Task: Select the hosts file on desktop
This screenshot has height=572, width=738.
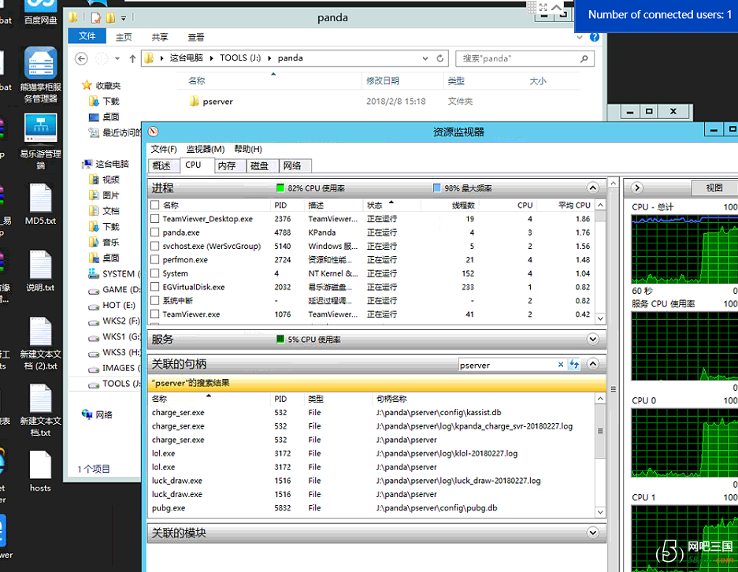Action: (x=40, y=472)
